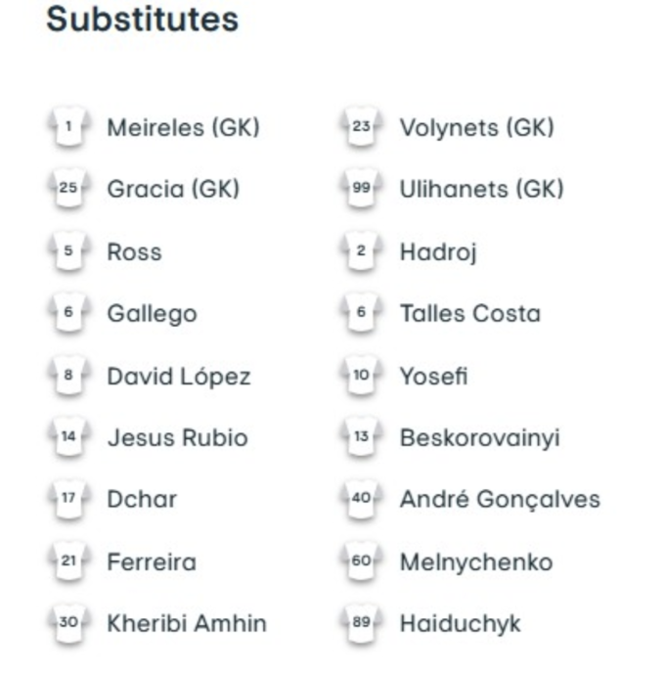Open Melnychenko player page
Image resolution: width=665 pixels, height=674 pixels.
(475, 562)
